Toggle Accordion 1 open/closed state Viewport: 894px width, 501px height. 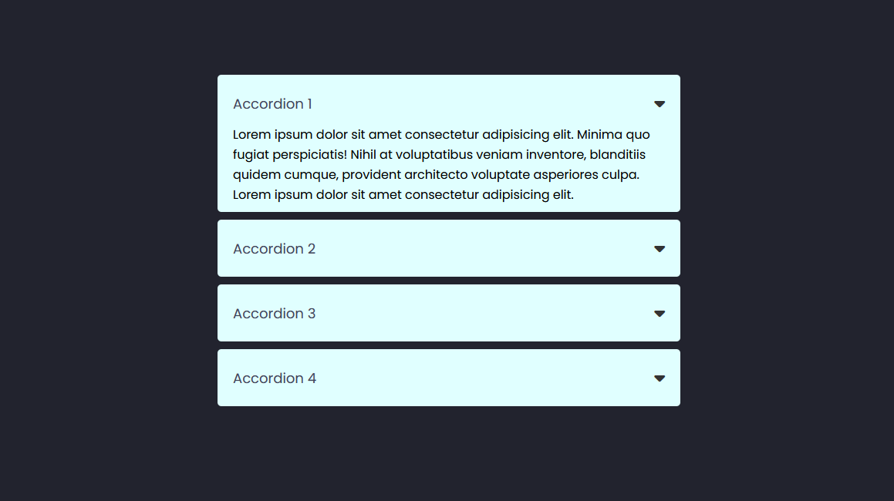pyautogui.click(x=448, y=103)
